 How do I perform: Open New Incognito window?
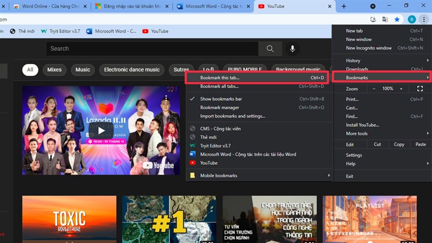[x=382, y=48]
